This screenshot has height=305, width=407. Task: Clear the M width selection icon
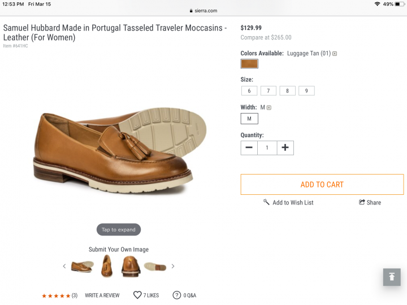click(x=269, y=108)
